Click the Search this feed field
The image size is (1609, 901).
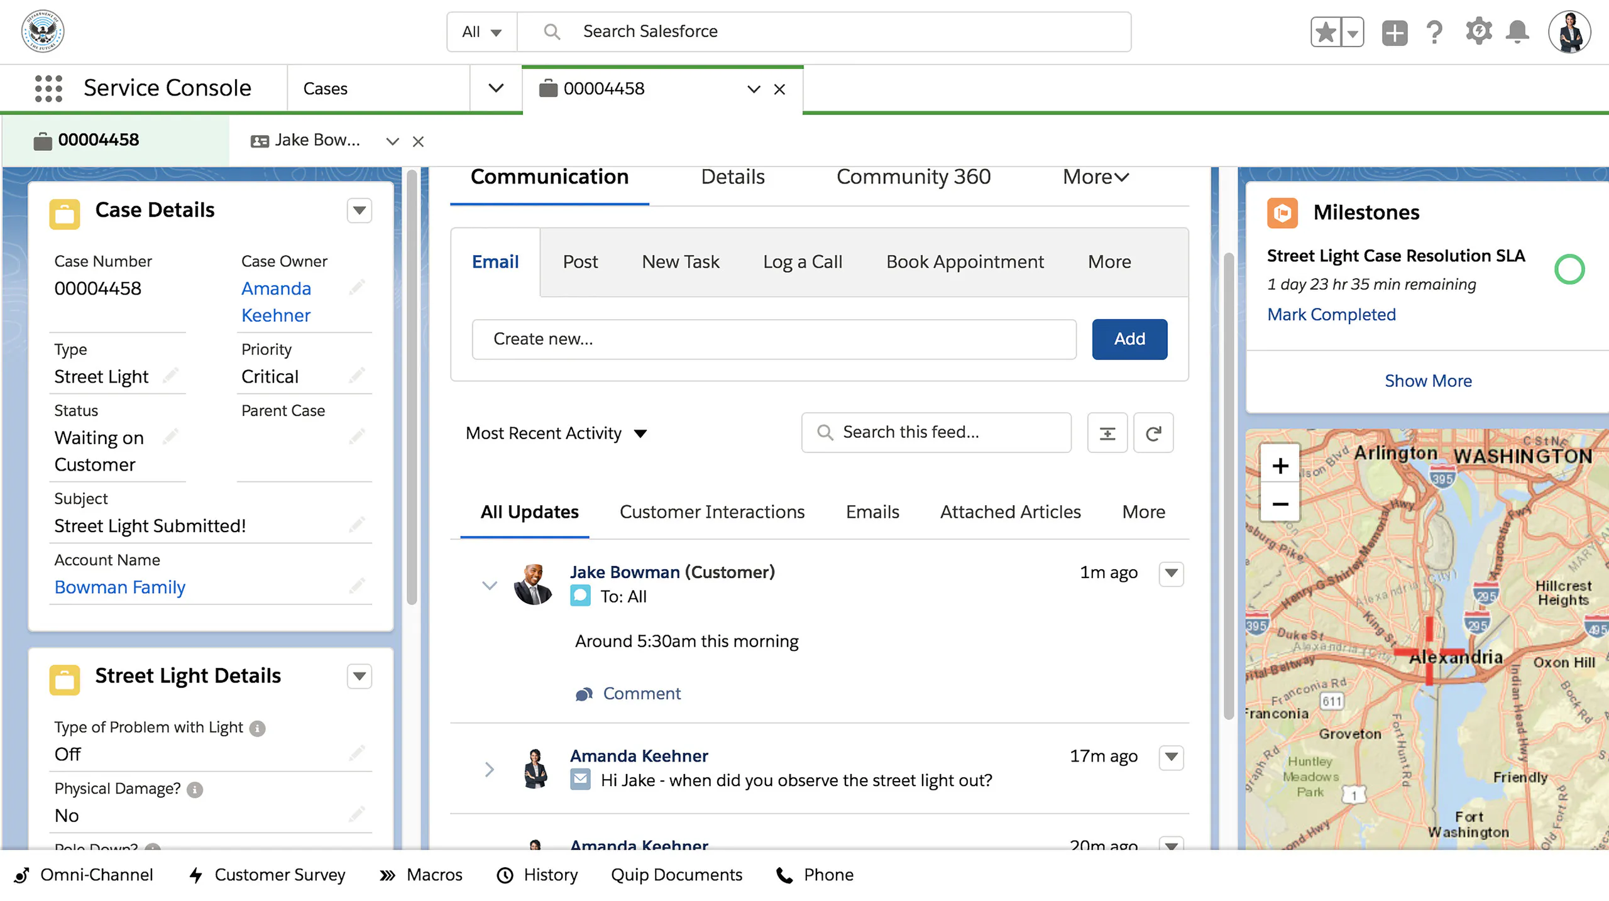(936, 432)
